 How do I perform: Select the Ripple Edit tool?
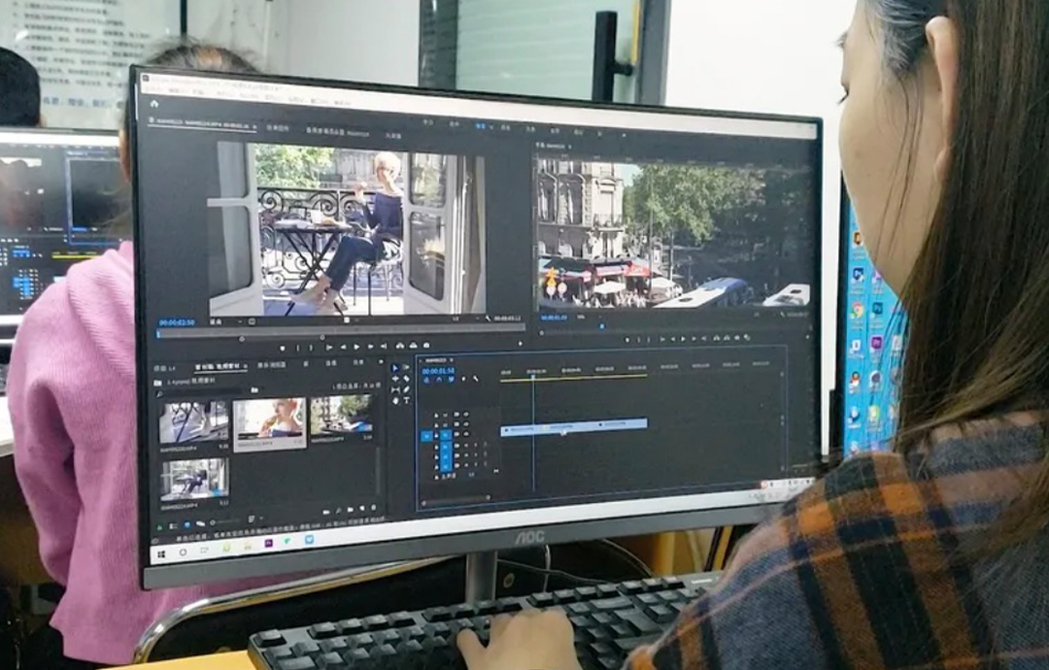(x=395, y=379)
